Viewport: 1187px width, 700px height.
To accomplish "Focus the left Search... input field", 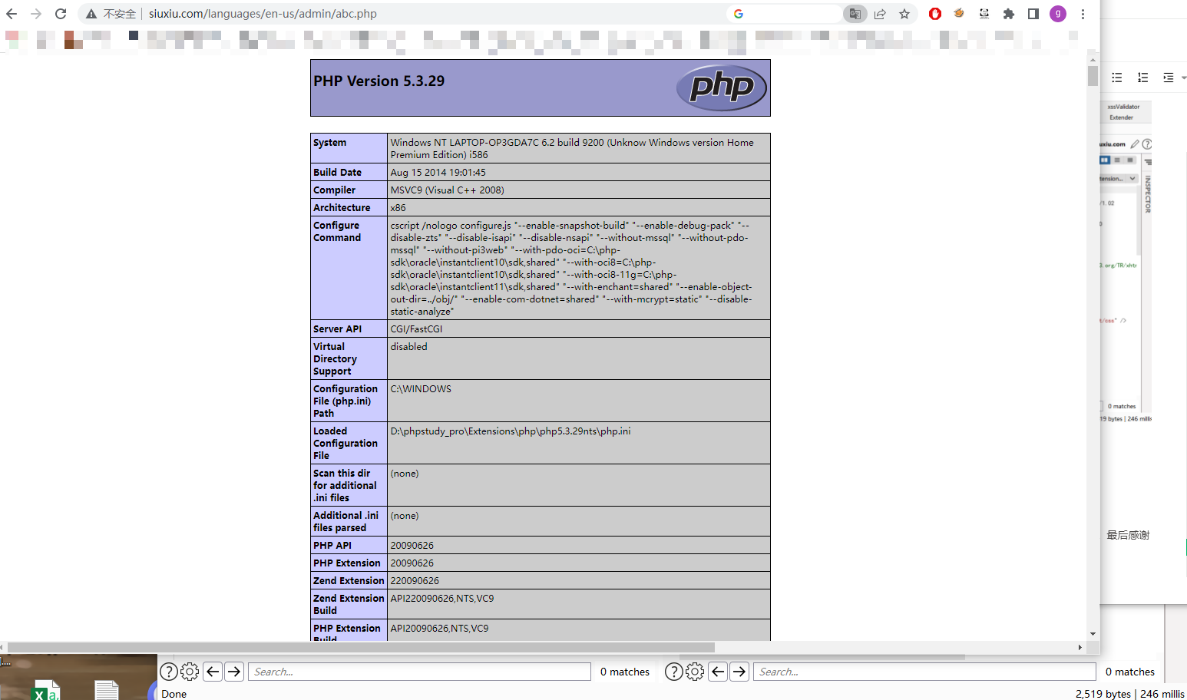I will [419, 672].
